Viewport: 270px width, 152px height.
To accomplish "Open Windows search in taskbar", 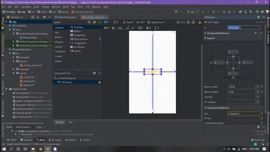I will click(x=11, y=149).
